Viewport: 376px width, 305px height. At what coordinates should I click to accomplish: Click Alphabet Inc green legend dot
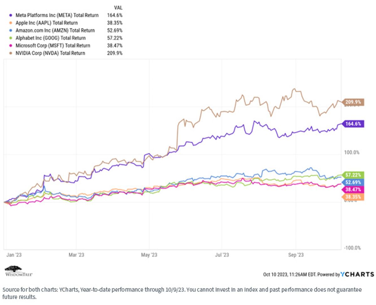(11, 38)
